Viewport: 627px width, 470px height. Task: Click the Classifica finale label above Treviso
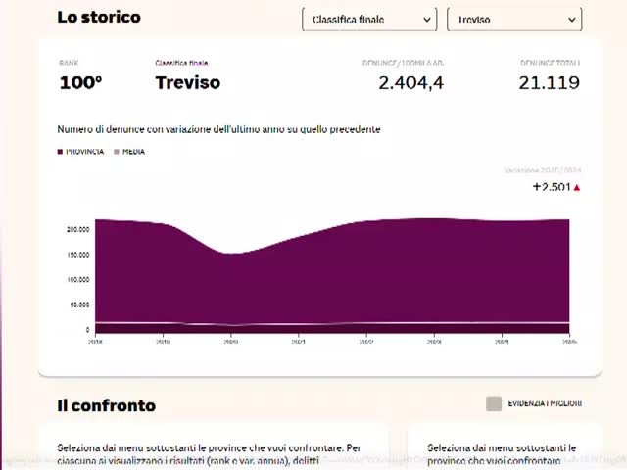point(181,63)
